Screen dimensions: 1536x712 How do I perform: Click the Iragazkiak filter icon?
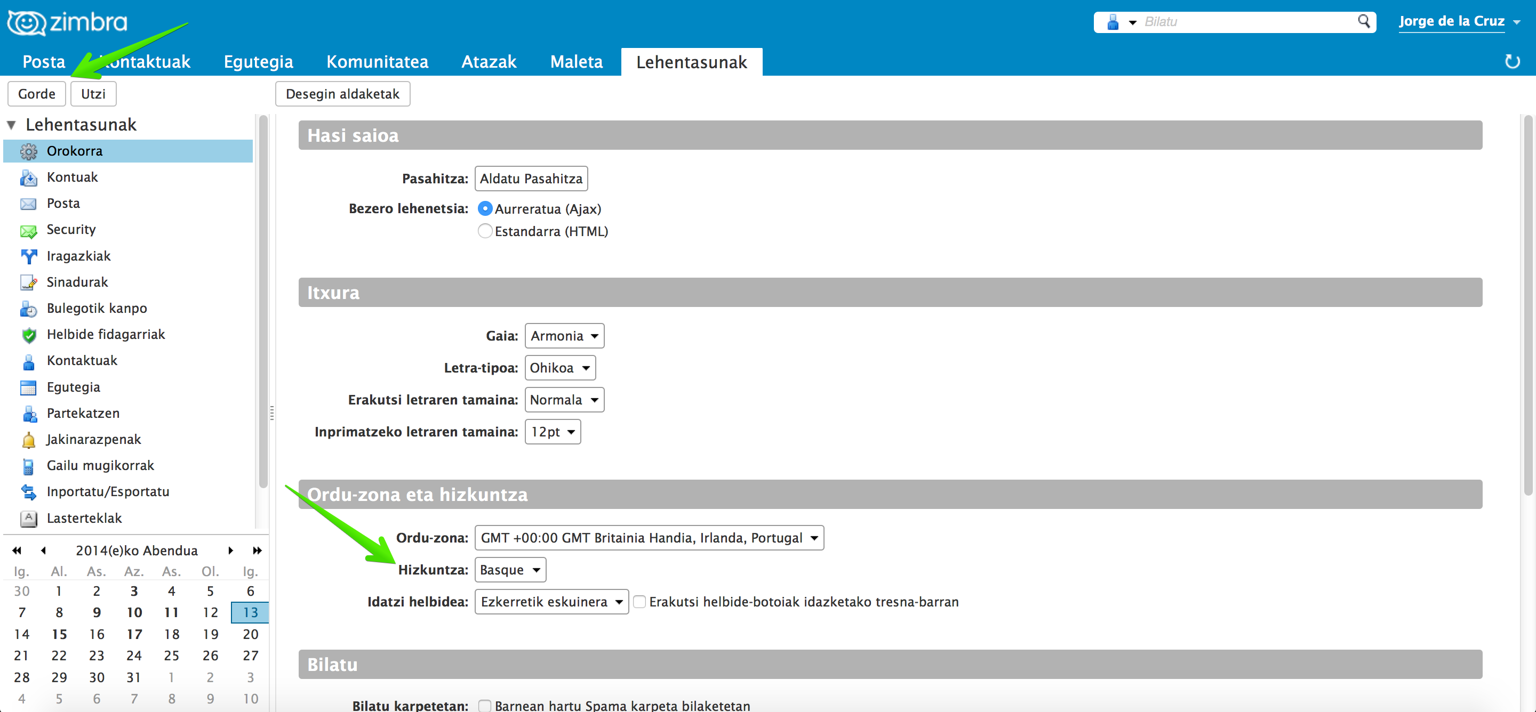point(29,256)
